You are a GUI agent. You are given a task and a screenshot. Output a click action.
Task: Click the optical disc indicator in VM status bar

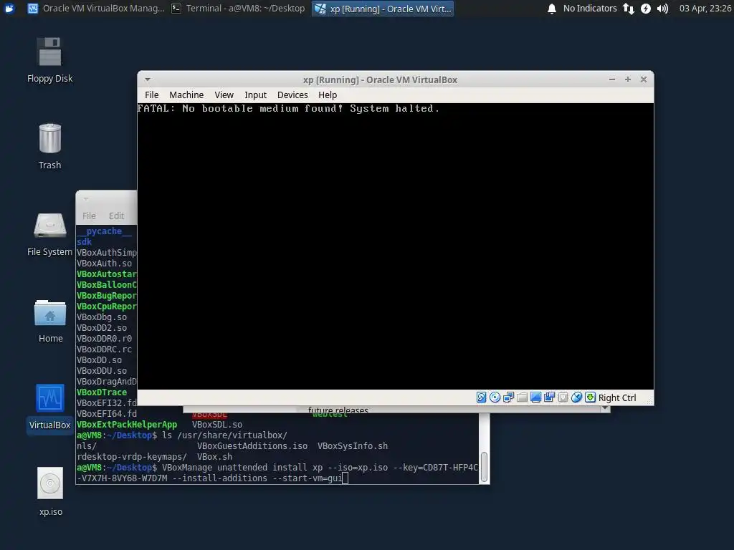click(495, 397)
